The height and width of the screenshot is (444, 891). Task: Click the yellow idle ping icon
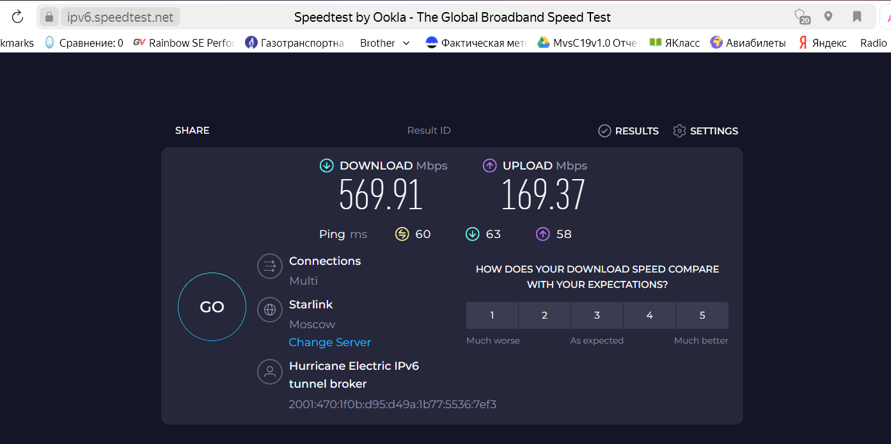point(402,234)
